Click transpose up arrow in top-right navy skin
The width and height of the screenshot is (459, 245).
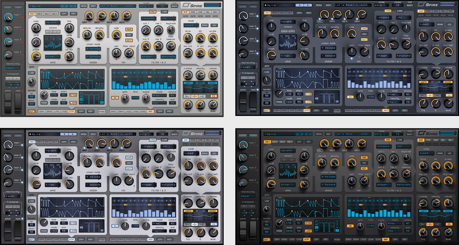252,78
